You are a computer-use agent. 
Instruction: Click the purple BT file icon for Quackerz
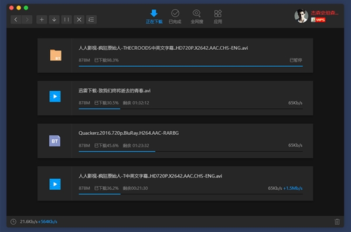coord(55,141)
